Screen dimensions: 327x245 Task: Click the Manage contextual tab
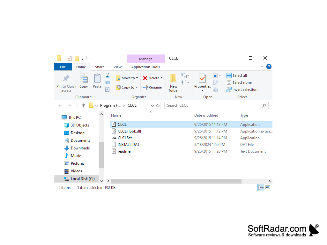(x=146, y=59)
